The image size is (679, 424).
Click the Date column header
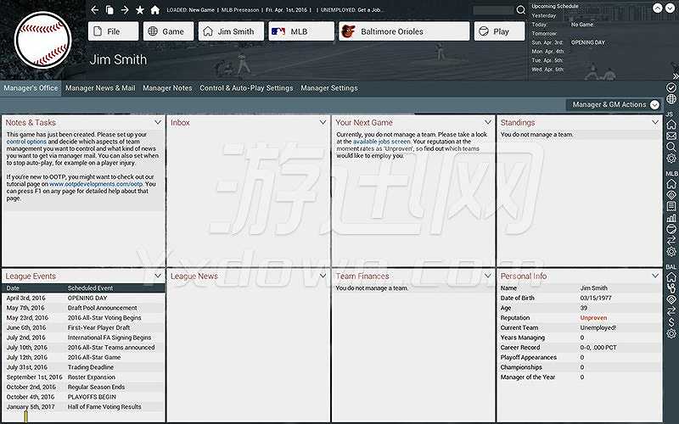coord(13,288)
